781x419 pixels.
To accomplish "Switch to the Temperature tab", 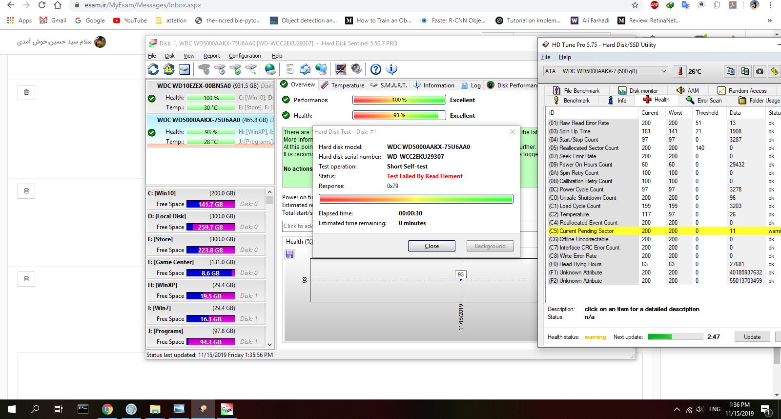I will 343,85.
